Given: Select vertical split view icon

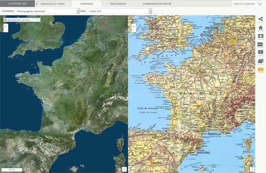Looking at the screenshot, I should point(261,52).
